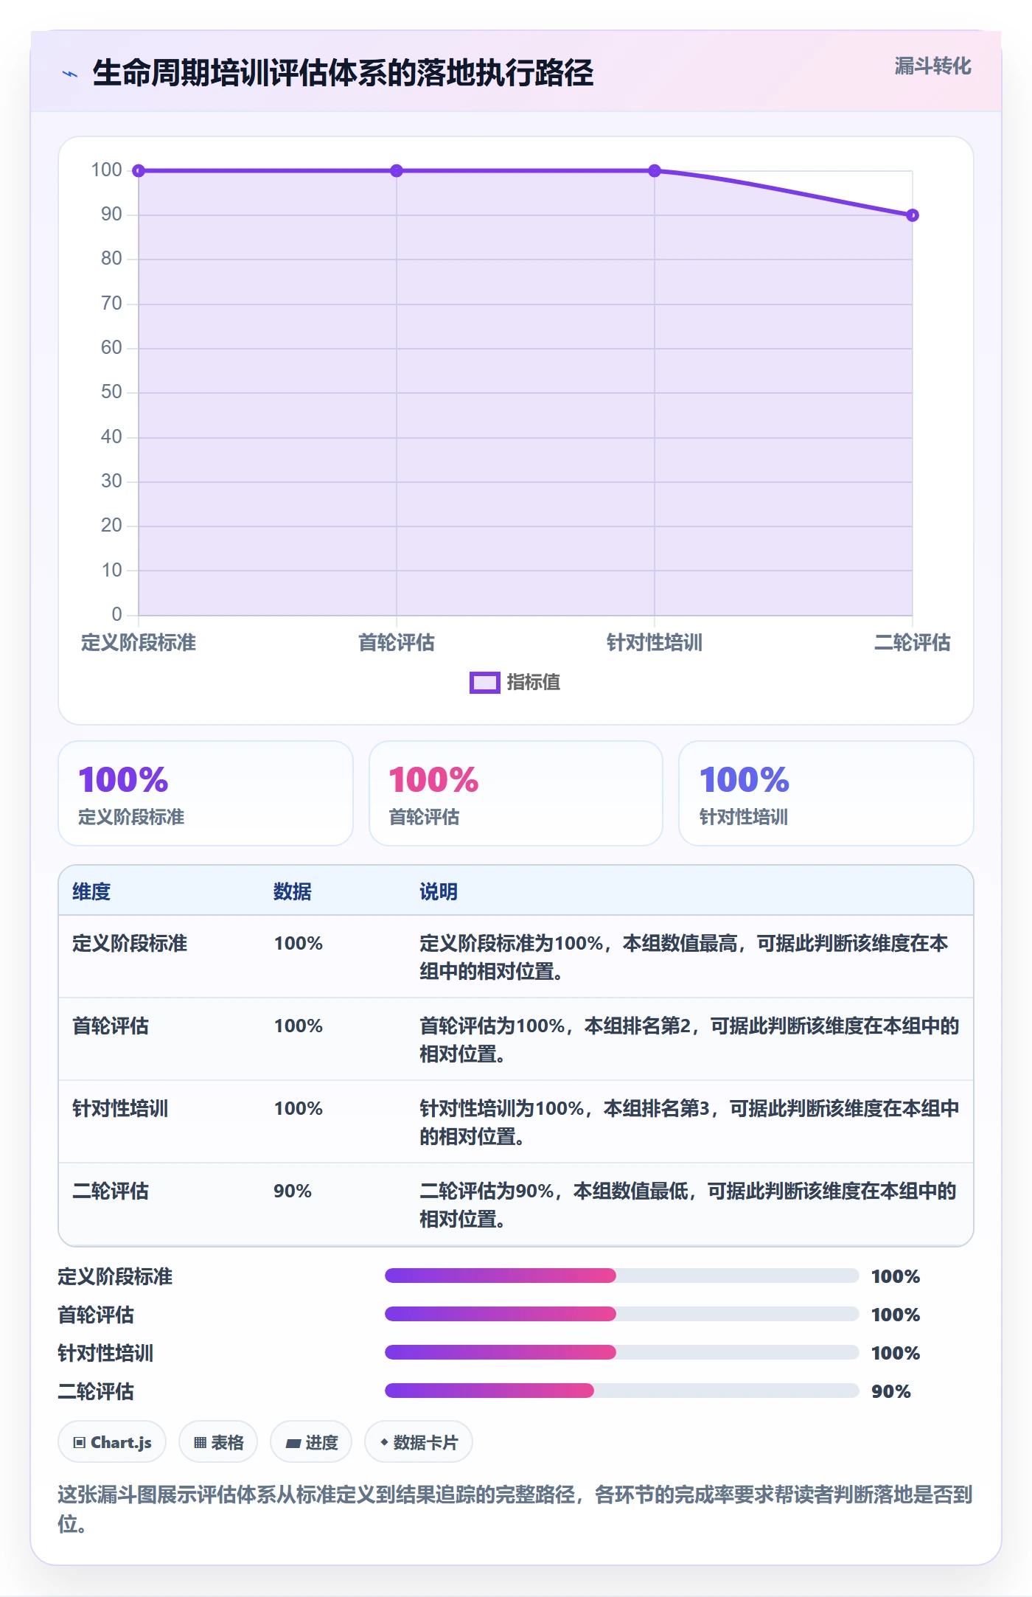Click the 0 label on the y-axis
Viewport: 1032px width, 1597px height.
tap(116, 614)
